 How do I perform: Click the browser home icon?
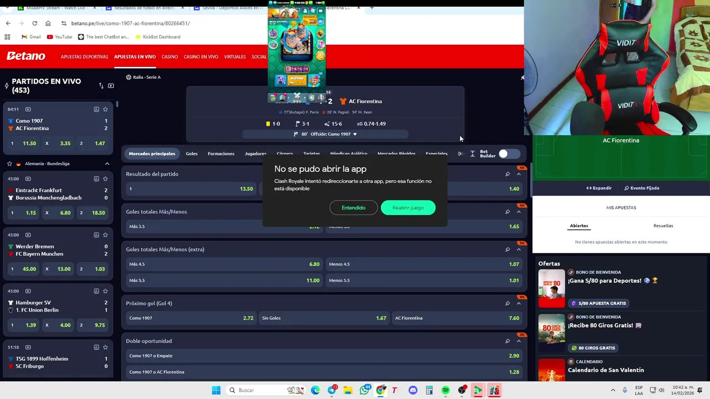click(48, 23)
